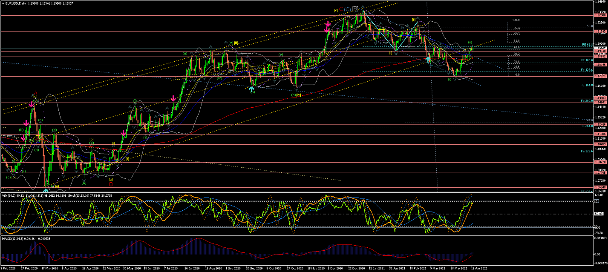The image size is (608, 272).
Task: Select the FE 161.8 Fibonacci expansion label
Action: click(x=587, y=86)
